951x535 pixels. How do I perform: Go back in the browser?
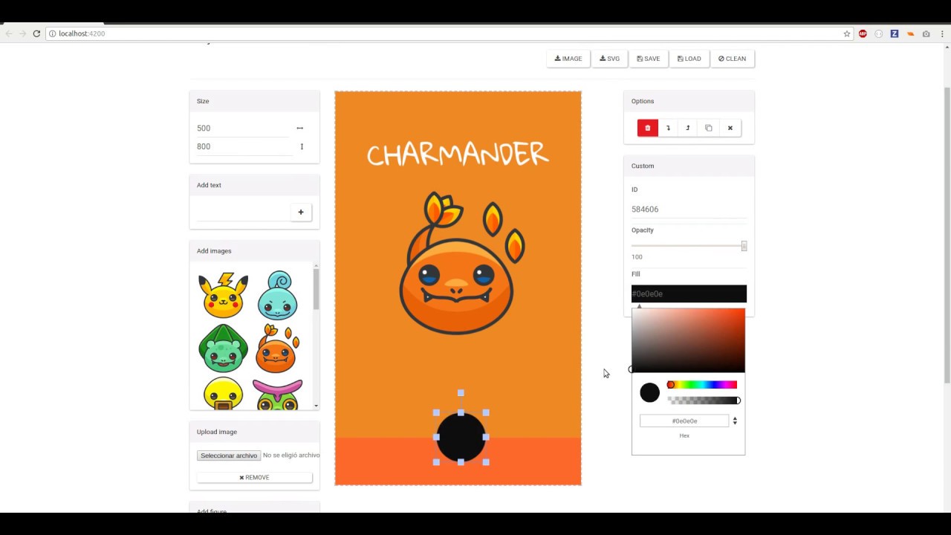click(9, 33)
